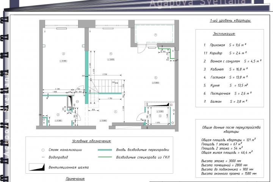Click 'Высота этажа = 3000 мм'

(221, 161)
